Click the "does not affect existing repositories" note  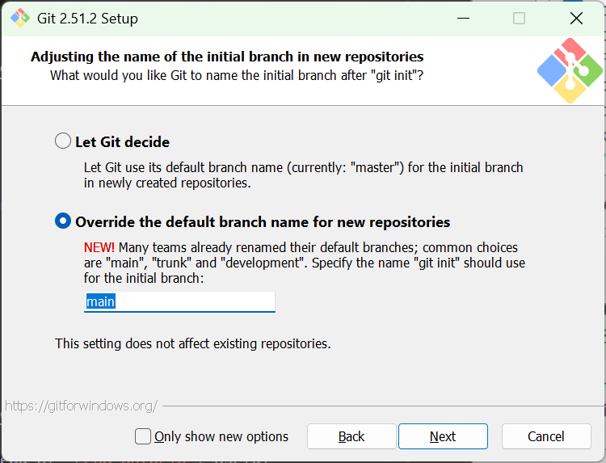pos(192,343)
